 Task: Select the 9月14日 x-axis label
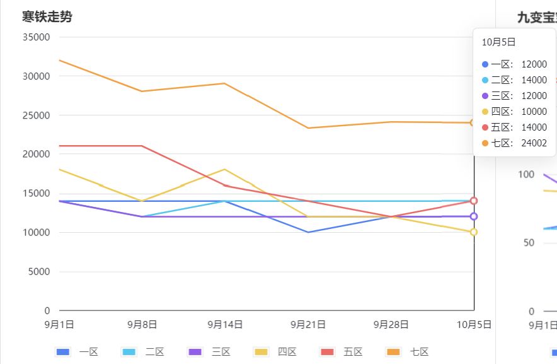[x=225, y=324]
